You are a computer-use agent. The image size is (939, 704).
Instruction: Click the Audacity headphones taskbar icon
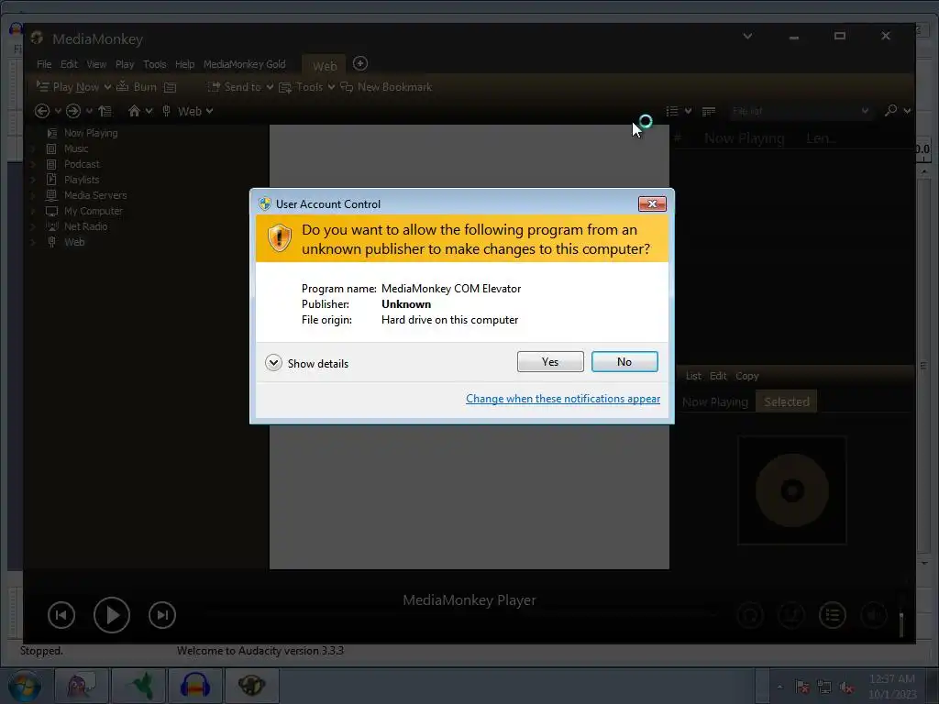(x=195, y=686)
